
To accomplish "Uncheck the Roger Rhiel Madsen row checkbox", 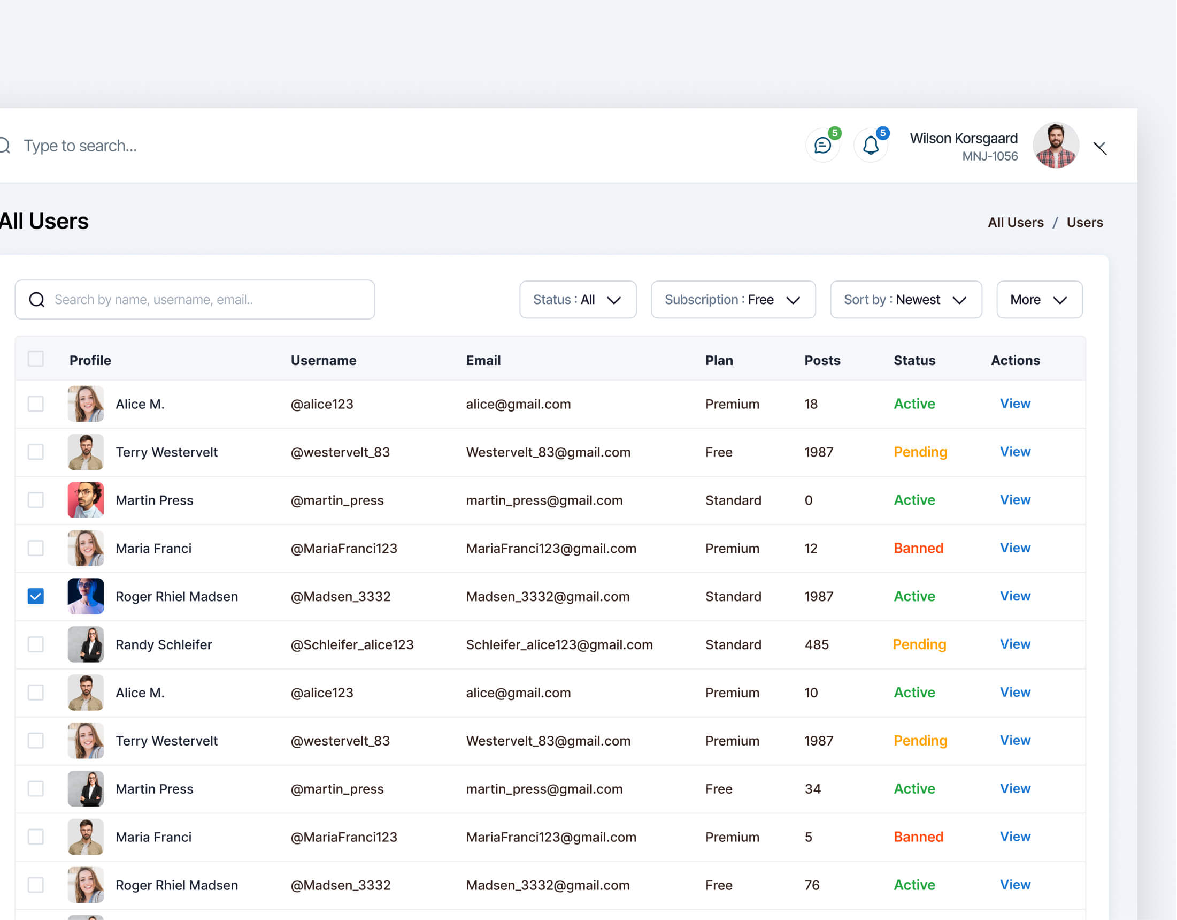I will click(36, 596).
